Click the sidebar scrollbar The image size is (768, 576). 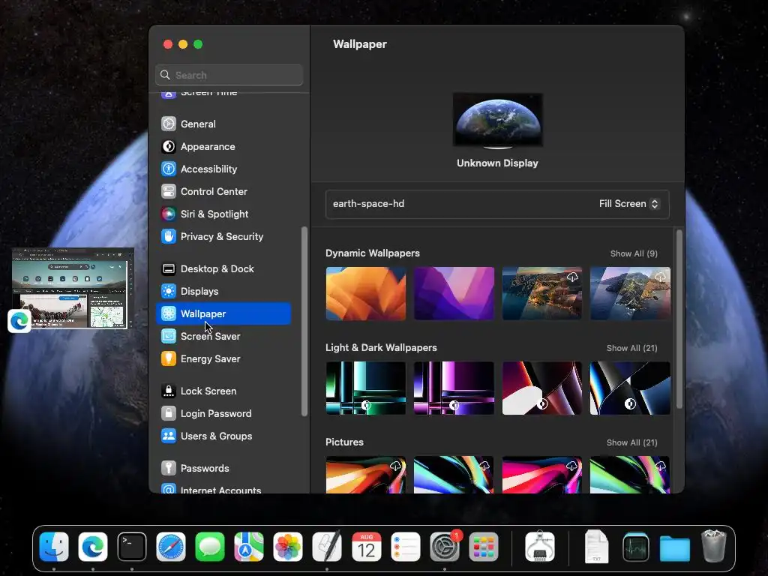(304, 321)
